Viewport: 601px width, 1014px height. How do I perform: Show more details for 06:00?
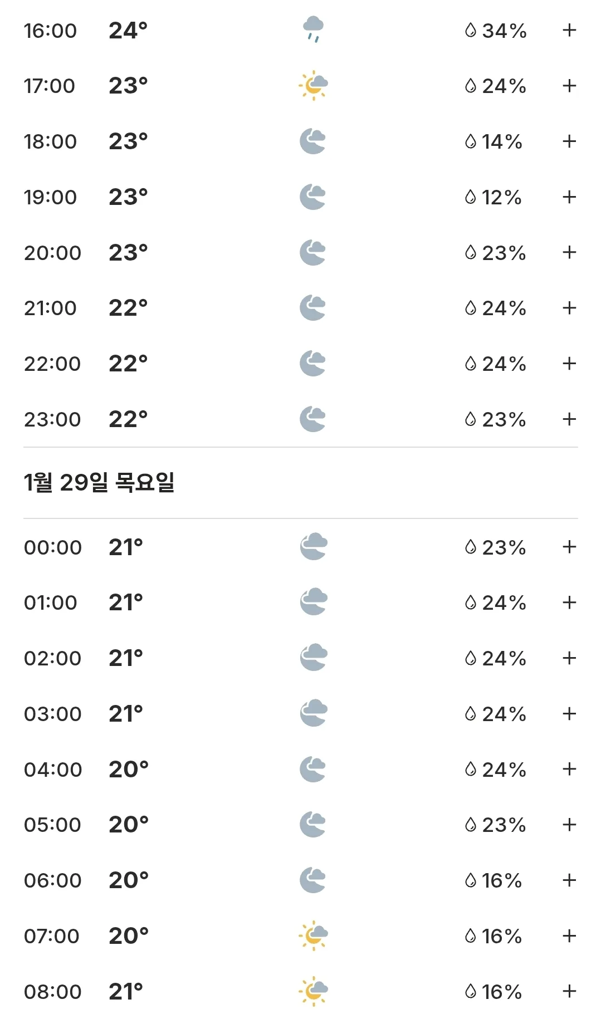pos(569,880)
